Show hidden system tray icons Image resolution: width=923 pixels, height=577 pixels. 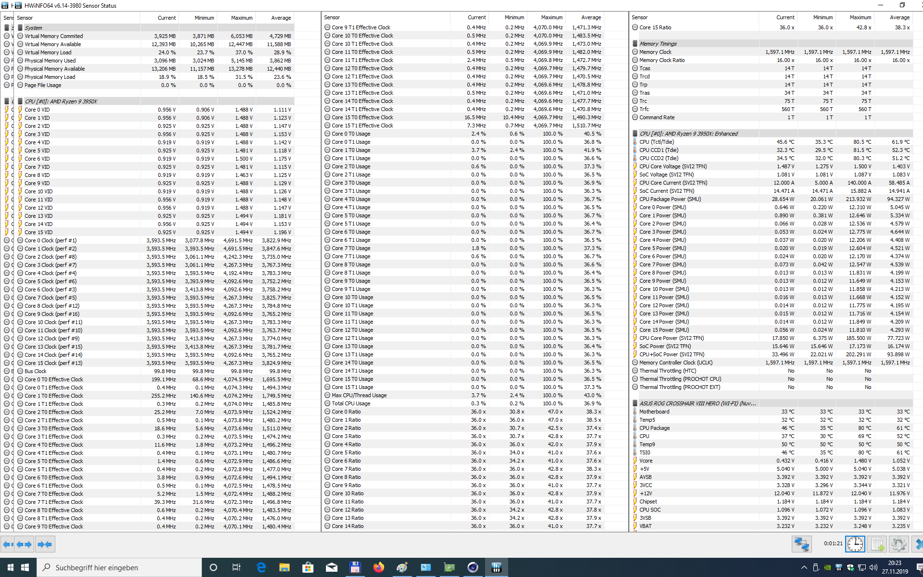[804, 567]
